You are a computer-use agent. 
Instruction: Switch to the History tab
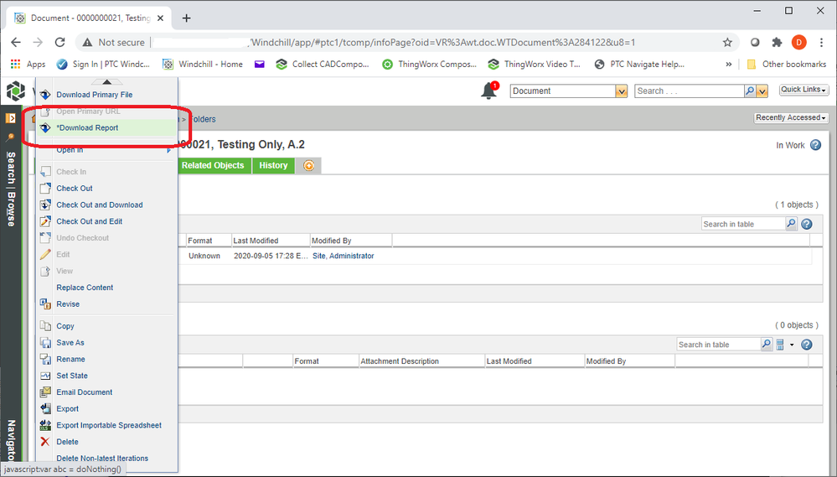point(273,166)
